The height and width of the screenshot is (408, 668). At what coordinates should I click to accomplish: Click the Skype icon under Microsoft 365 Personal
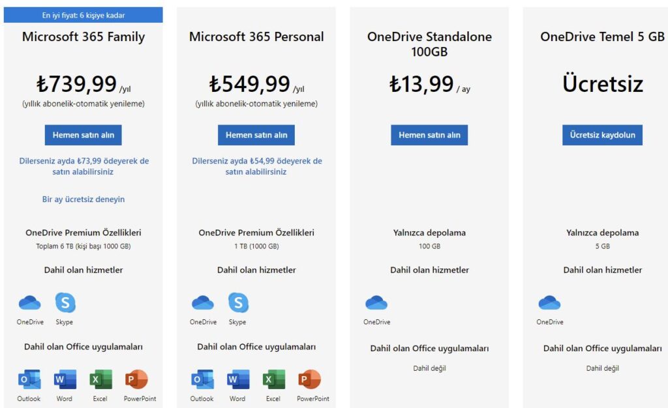pyautogui.click(x=238, y=303)
